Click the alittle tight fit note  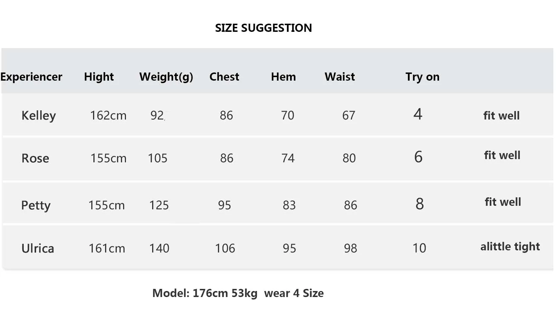pos(510,246)
